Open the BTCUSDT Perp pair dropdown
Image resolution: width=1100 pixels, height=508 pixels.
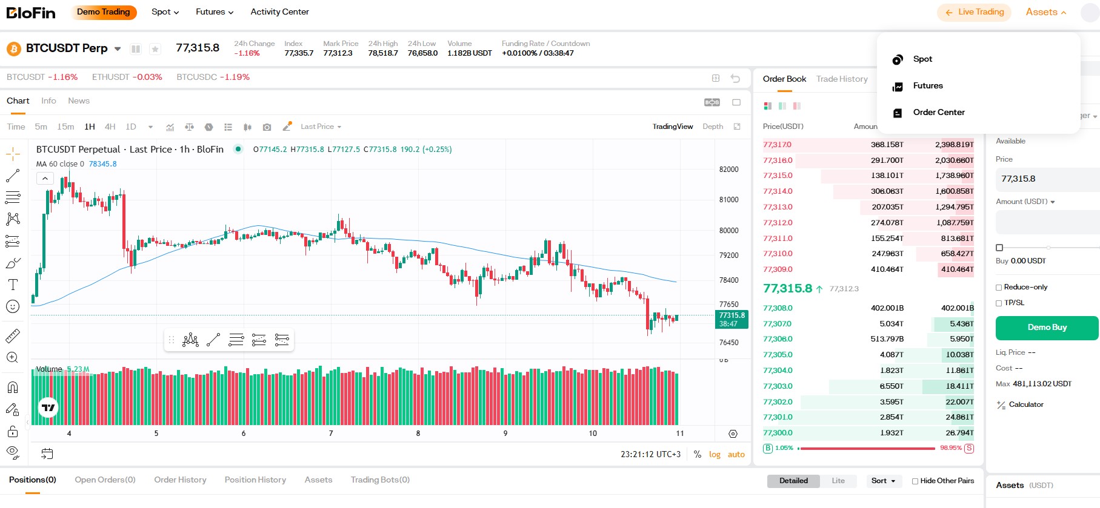click(118, 49)
